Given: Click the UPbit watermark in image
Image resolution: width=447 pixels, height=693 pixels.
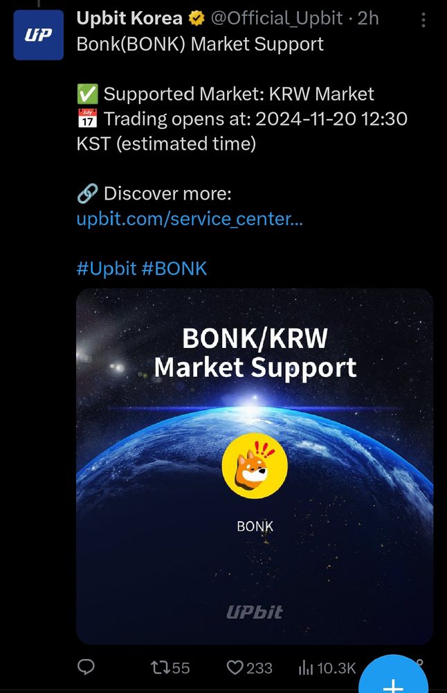Looking at the screenshot, I should pos(254,612).
